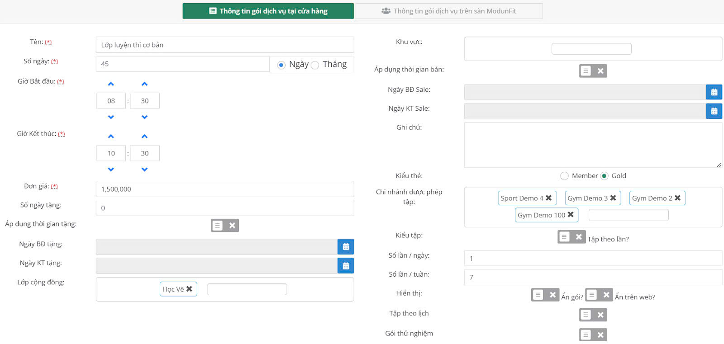Click the Đơn giá price field
Screen dimensions: 724x344
point(224,189)
